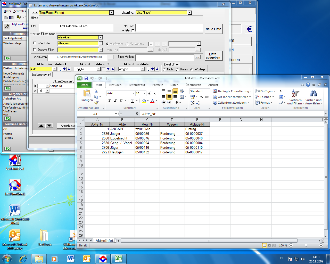Expand the ListenTyp dropdown
The image size is (330, 264).
(189, 13)
